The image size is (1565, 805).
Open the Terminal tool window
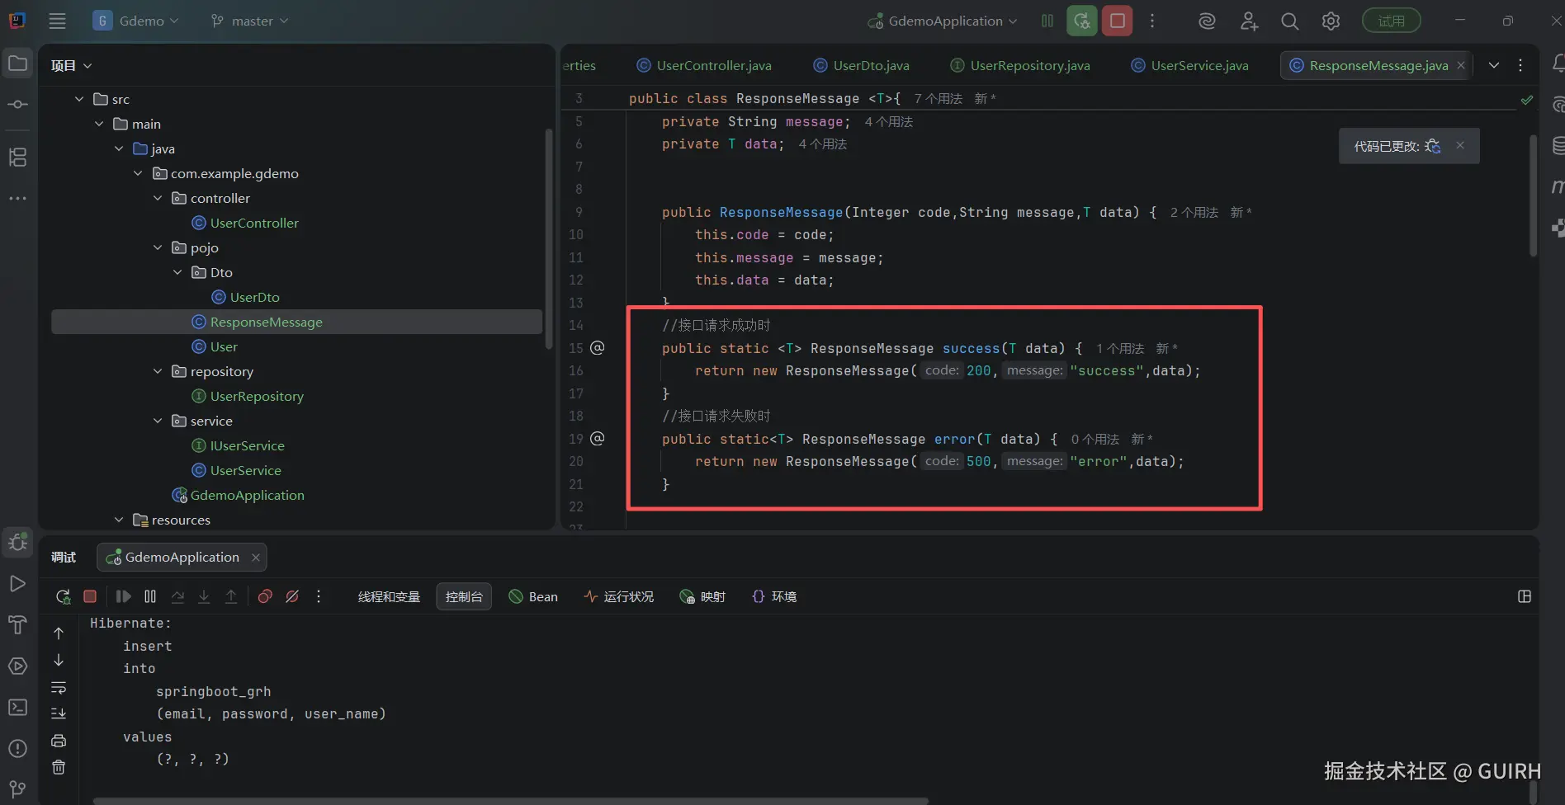coord(17,707)
